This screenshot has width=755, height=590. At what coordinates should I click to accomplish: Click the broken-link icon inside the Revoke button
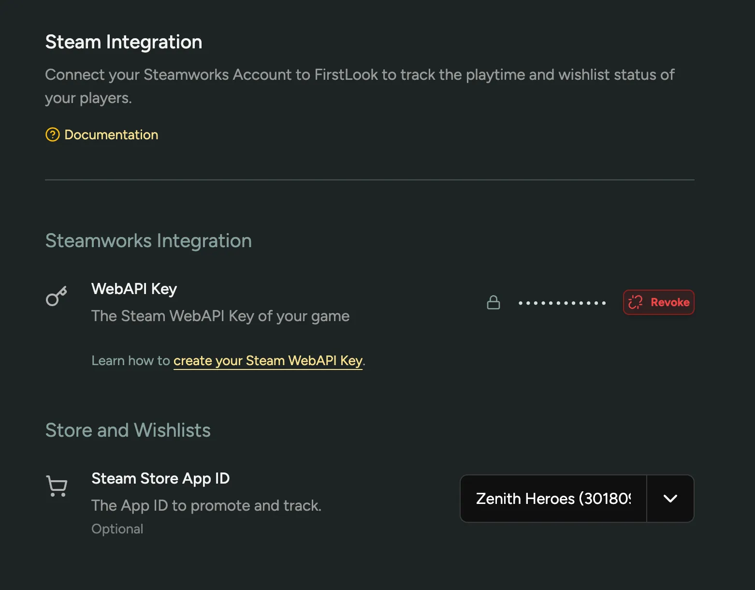point(635,302)
